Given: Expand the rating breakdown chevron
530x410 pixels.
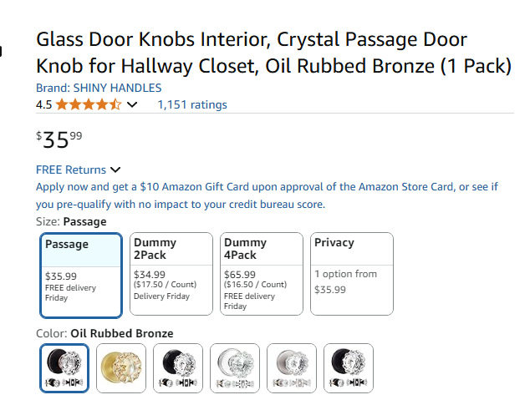Looking at the screenshot, I should tap(132, 105).
